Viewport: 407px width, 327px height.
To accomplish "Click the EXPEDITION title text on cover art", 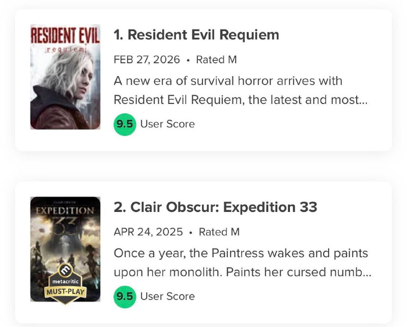I will coord(65,210).
